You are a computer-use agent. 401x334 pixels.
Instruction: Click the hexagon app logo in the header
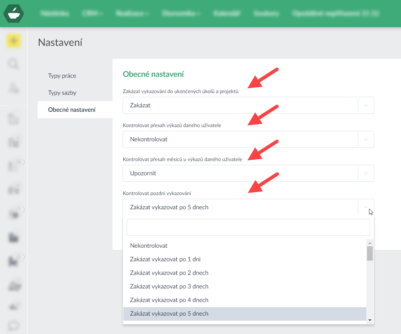tap(14, 13)
